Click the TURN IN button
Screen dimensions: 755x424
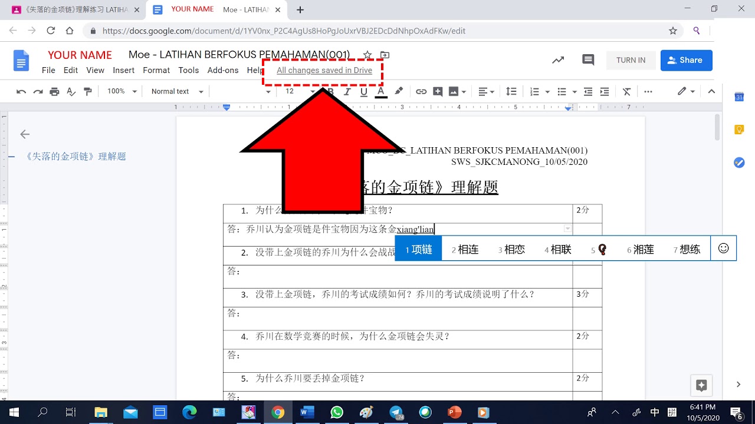(x=631, y=60)
